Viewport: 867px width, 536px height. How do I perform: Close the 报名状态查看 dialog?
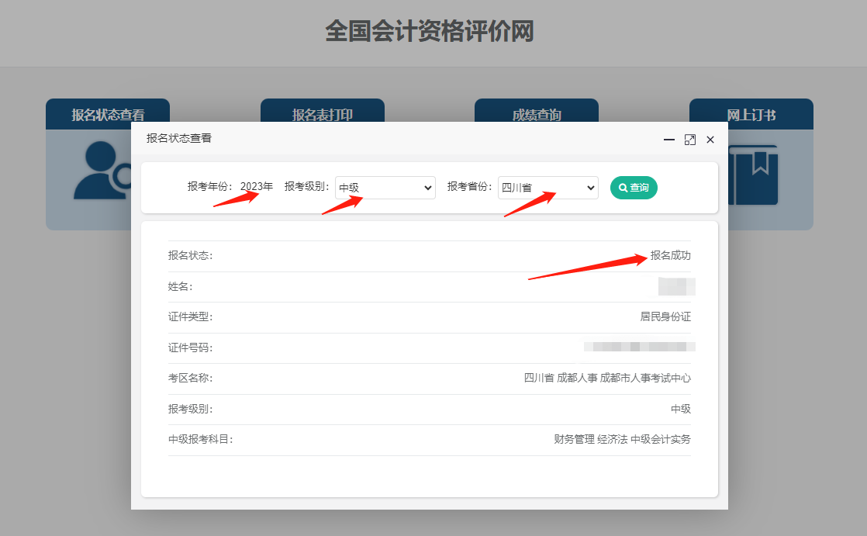click(710, 140)
